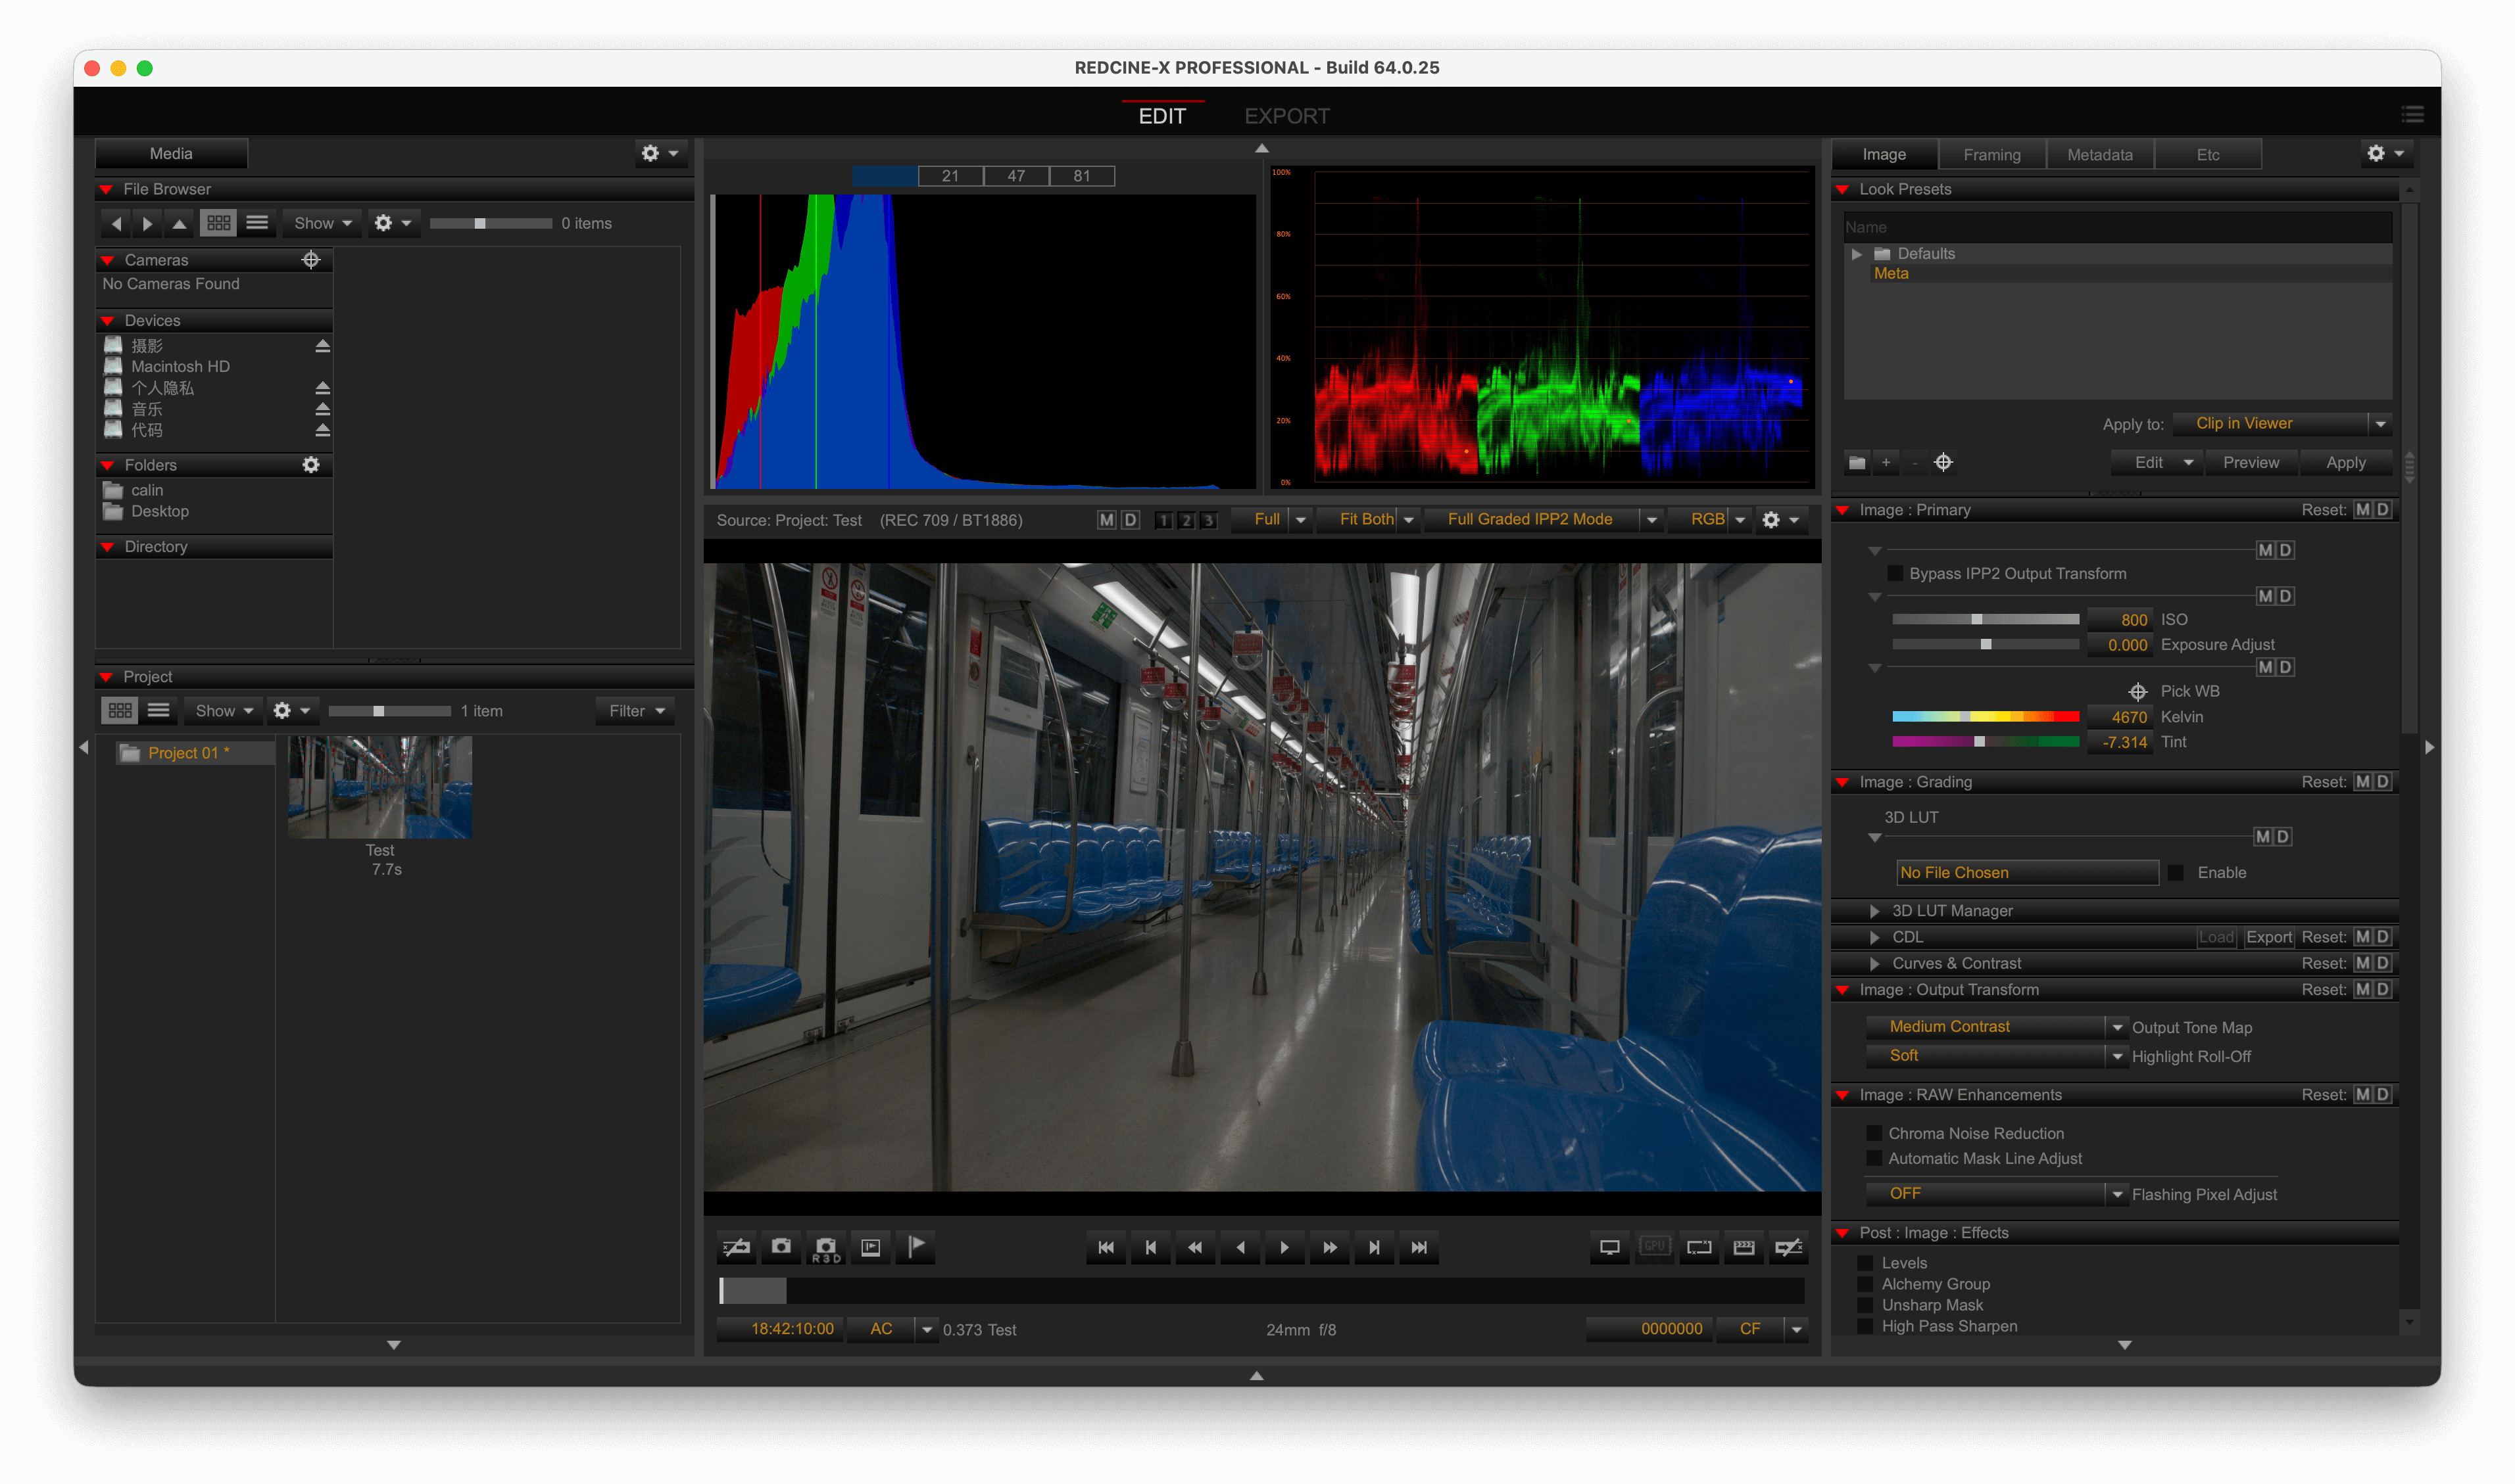Click the Preview look preset button
The height and width of the screenshot is (1484, 2515).
point(2250,463)
